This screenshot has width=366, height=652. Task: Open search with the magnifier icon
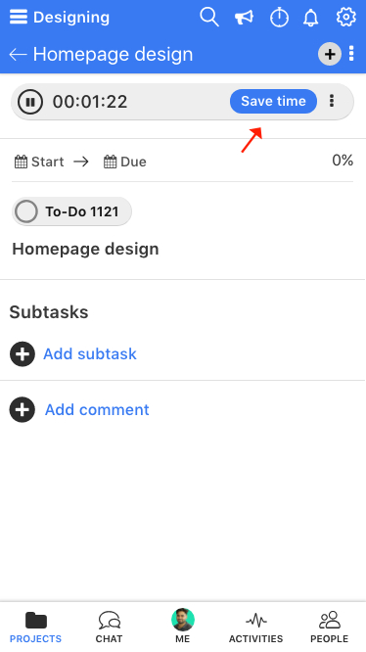pos(209,17)
